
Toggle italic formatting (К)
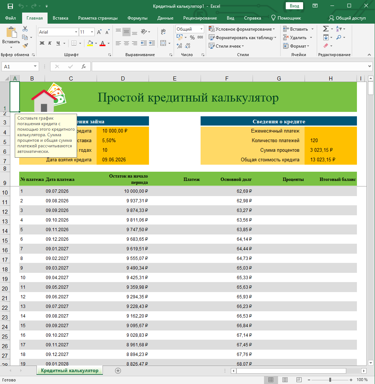pyautogui.click(x=50, y=43)
